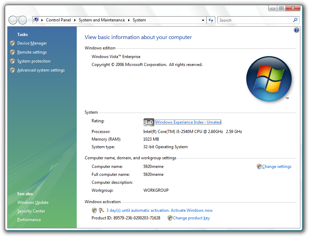The width and height of the screenshot is (309, 237).
Task: Open the blue Help question mark icon
Action: click(x=297, y=30)
